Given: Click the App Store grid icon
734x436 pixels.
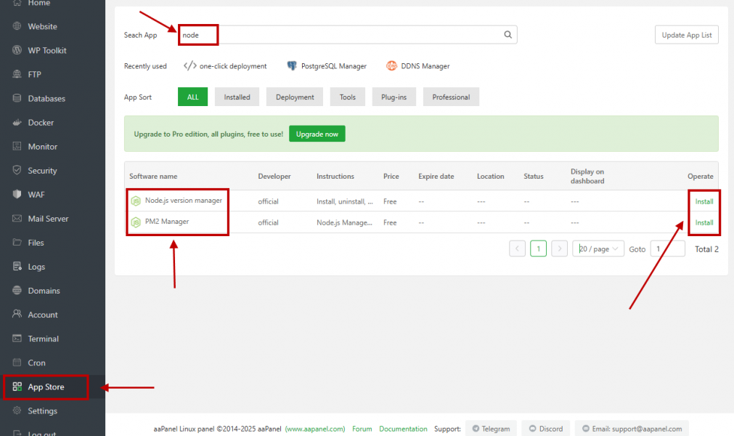Looking at the screenshot, I should (x=17, y=387).
